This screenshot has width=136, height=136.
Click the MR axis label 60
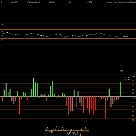click(x=132, y=85)
